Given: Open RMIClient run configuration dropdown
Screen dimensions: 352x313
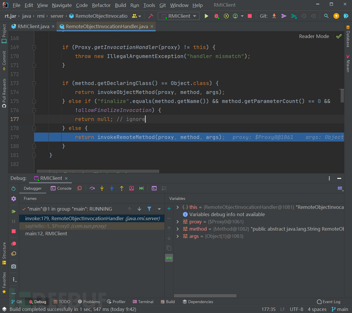Looking at the screenshot, I should (x=179, y=16).
